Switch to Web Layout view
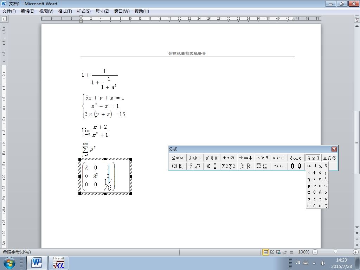 click(x=278, y=252)
